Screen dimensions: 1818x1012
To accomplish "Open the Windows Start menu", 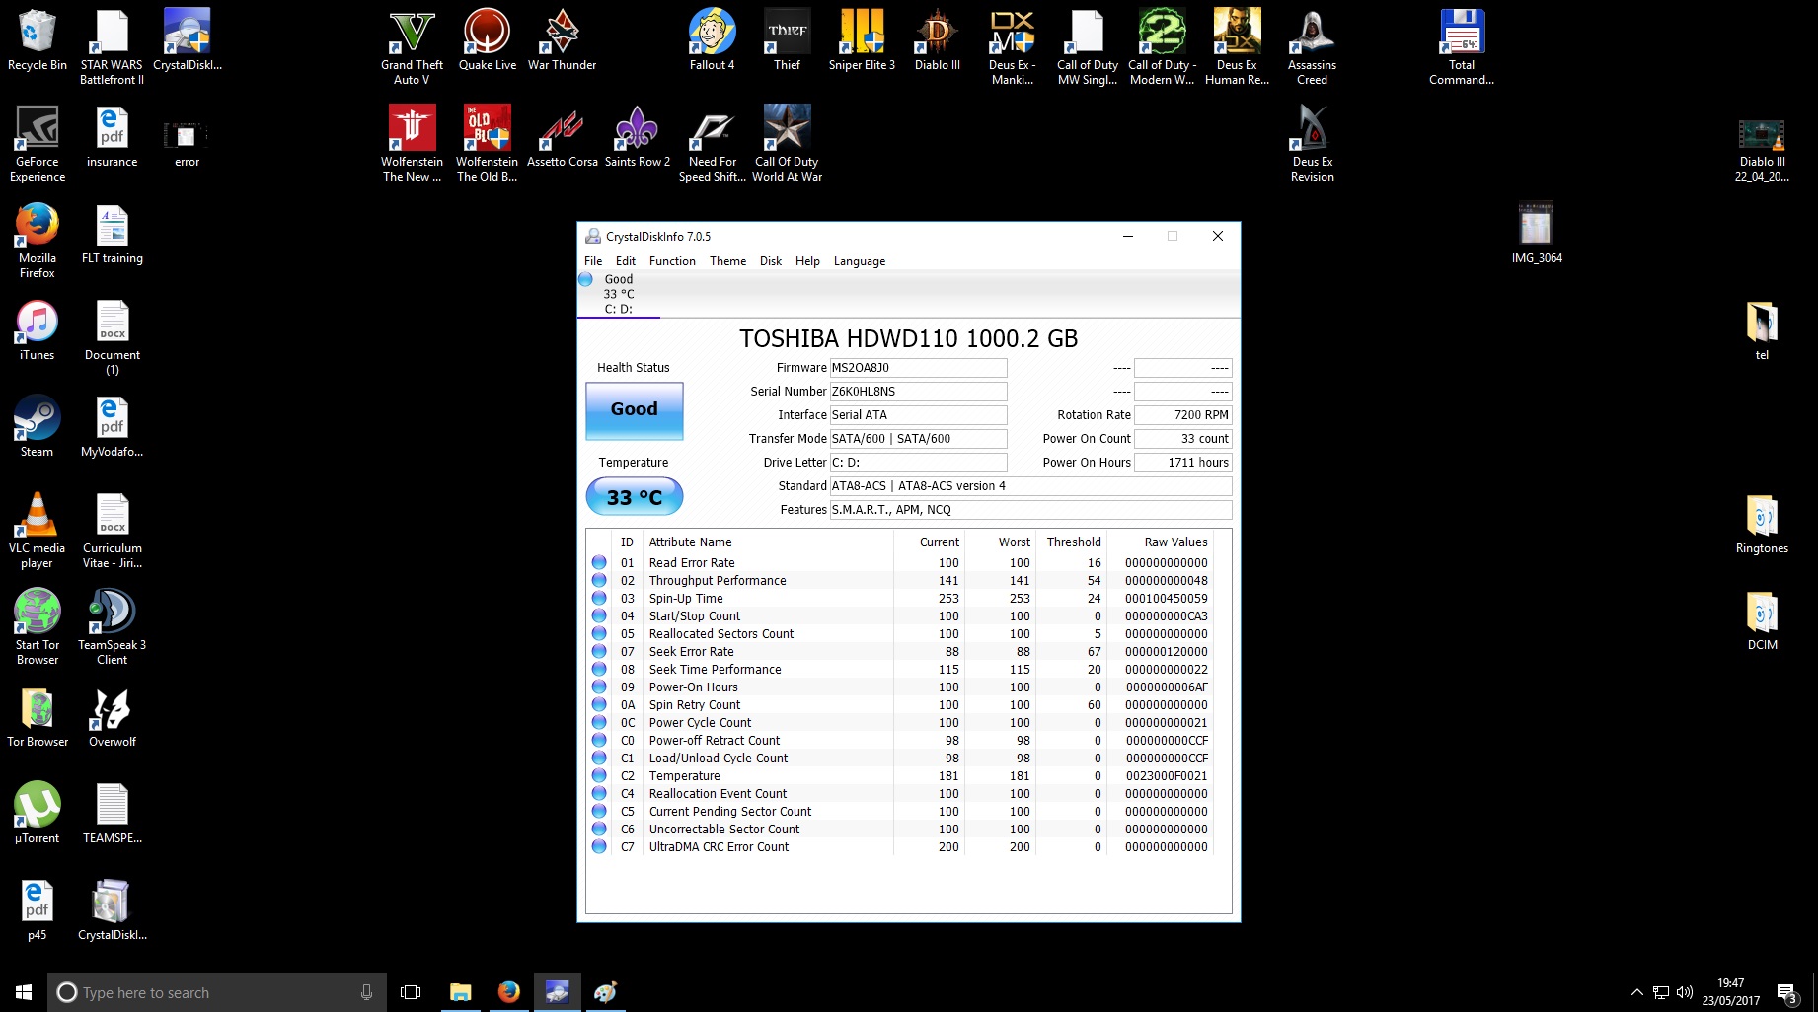I will 24,992.
